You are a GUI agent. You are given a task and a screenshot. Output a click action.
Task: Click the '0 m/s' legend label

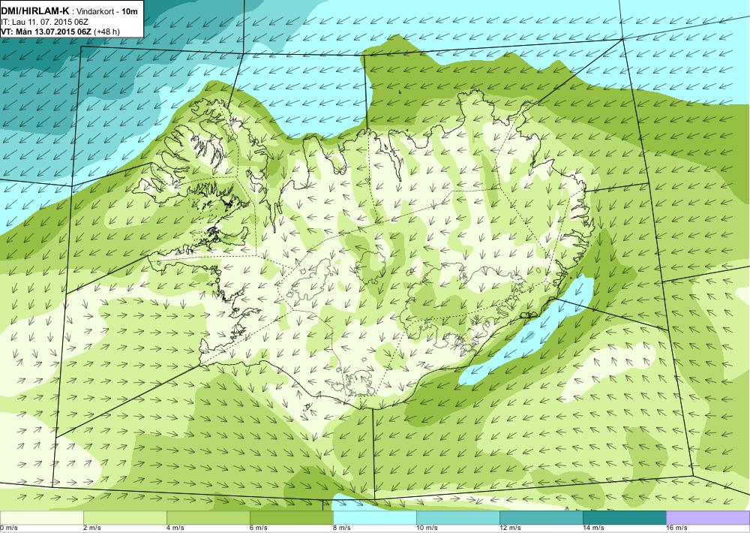tap(9, 528)
